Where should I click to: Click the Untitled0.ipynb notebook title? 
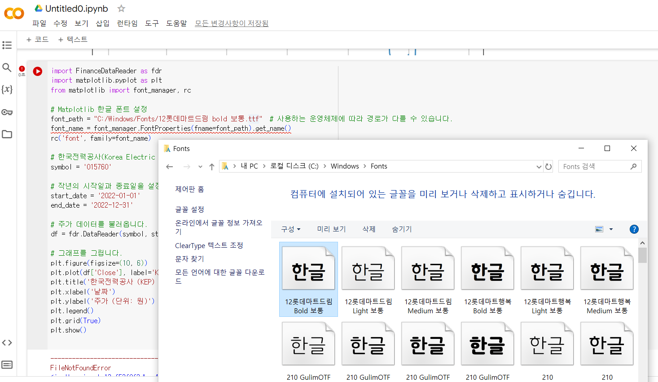pos(77,9)
